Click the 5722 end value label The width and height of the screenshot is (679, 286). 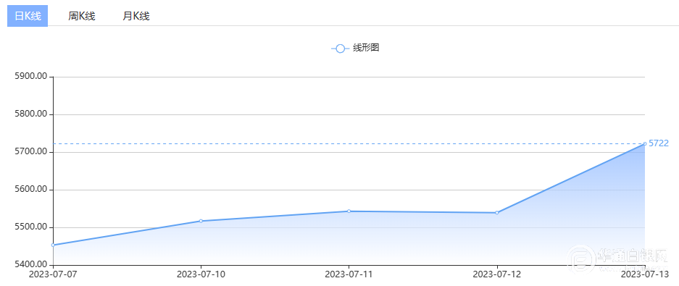pyautogui.click(x=659, y=143)
